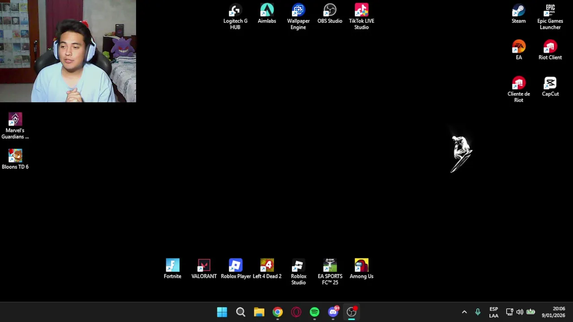This screenshot has width=573, height=322.
Task: Click the taskbar Search magnifier
Action: [240, 312]
